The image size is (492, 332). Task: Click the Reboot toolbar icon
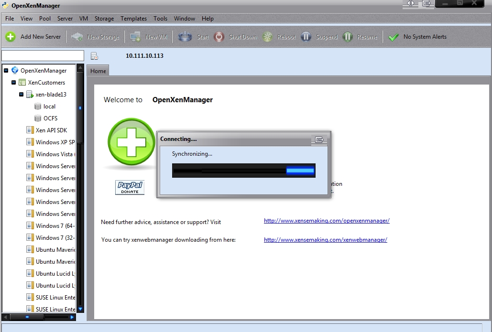point(268,37)
